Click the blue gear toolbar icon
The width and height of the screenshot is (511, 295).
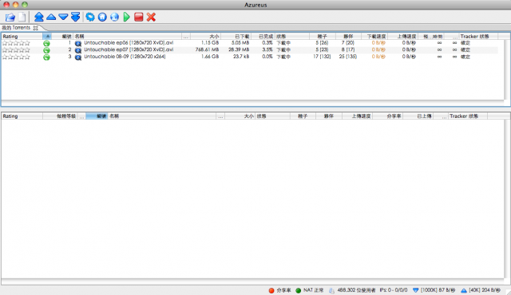coord(90,17)
